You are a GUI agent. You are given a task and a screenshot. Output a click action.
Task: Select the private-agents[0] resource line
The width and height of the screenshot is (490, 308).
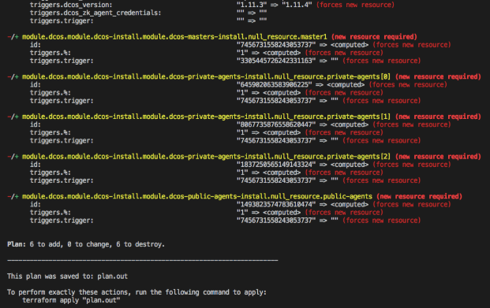click(206, 76)
